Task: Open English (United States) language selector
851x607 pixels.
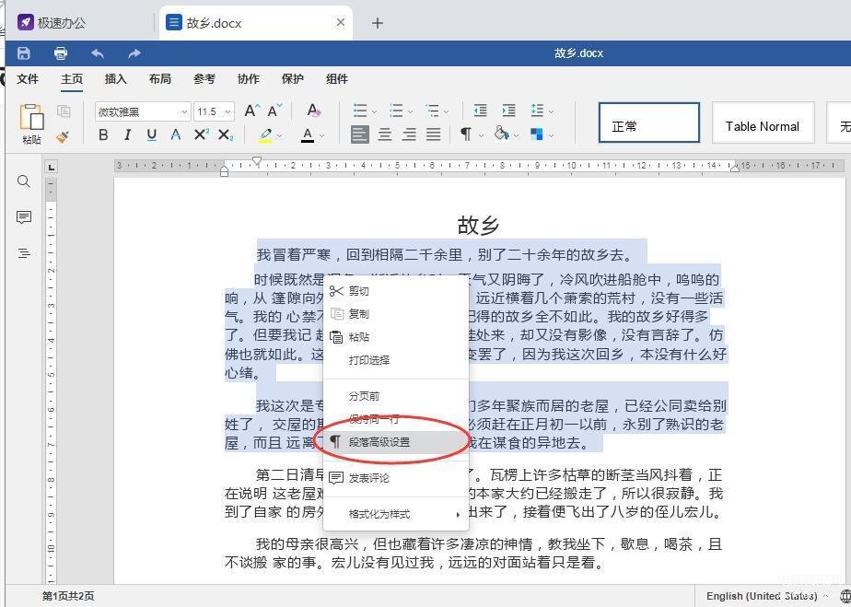Action: (762, 596)
